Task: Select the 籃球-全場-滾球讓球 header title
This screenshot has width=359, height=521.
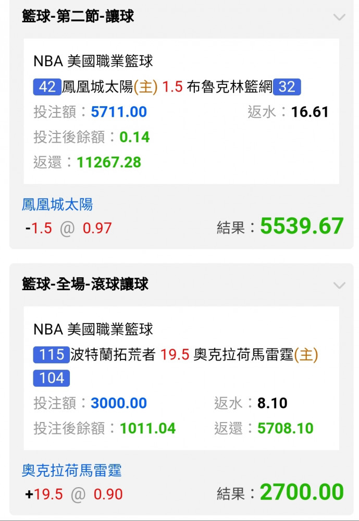Action: [85, 284]
